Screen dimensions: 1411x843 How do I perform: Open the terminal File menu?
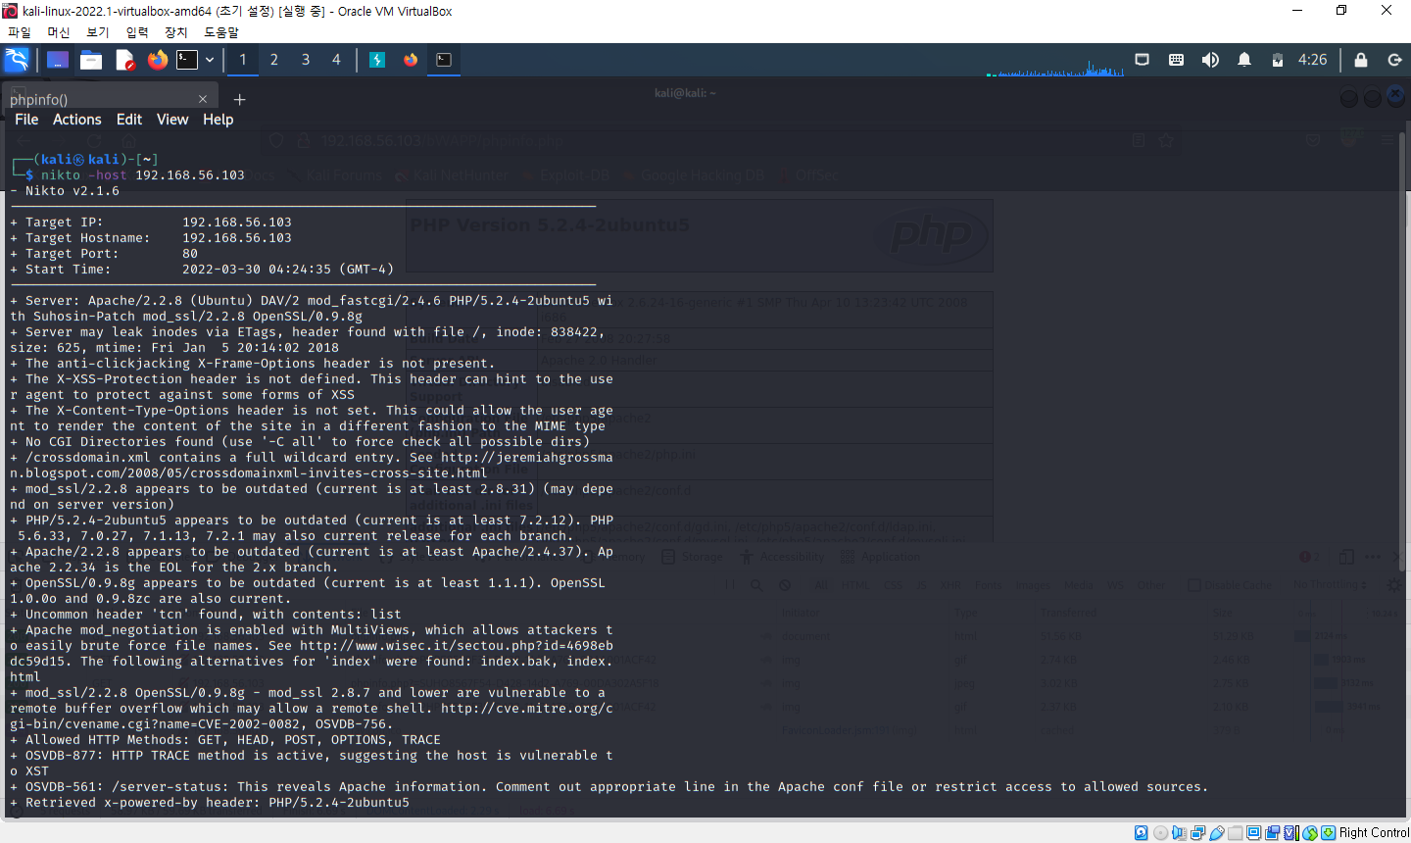click(26, 120)
